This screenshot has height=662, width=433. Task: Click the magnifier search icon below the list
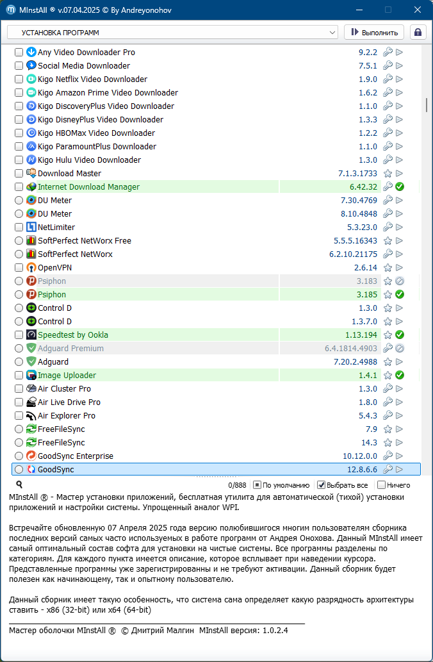coord(19,484)
